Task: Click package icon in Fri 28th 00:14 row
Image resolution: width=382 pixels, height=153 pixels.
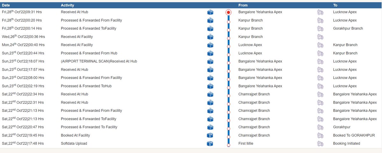Action: tap(210, 29)
